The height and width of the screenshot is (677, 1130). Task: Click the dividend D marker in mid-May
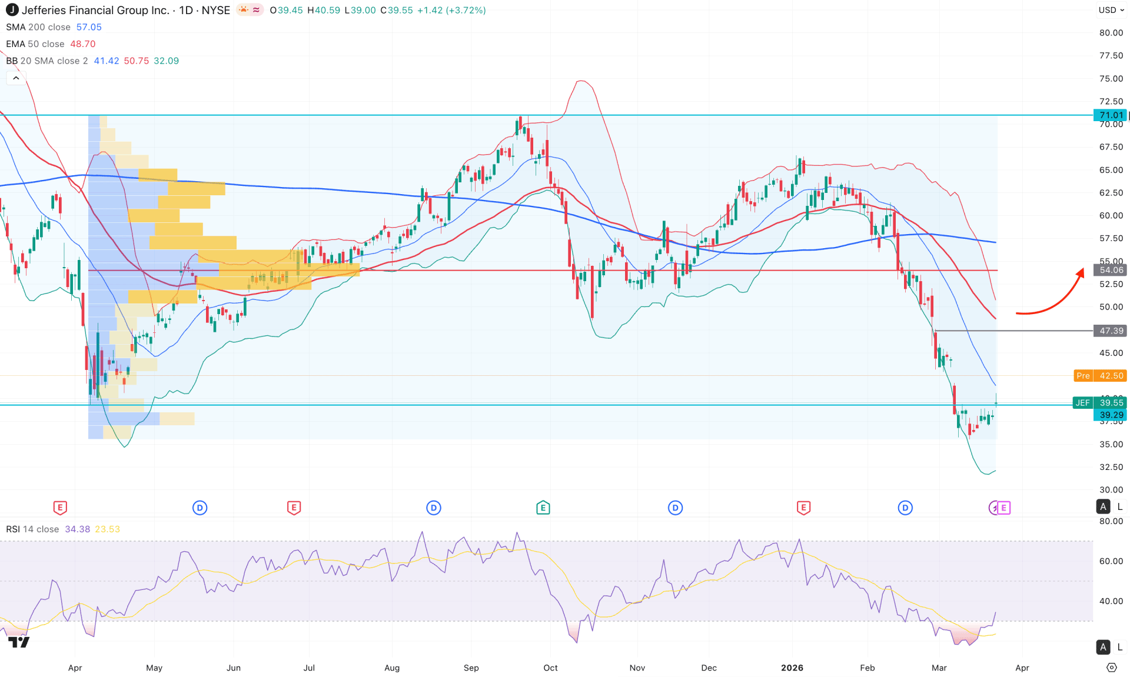(200, 508)
